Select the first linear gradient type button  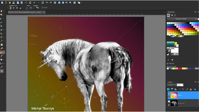(10, 8)
